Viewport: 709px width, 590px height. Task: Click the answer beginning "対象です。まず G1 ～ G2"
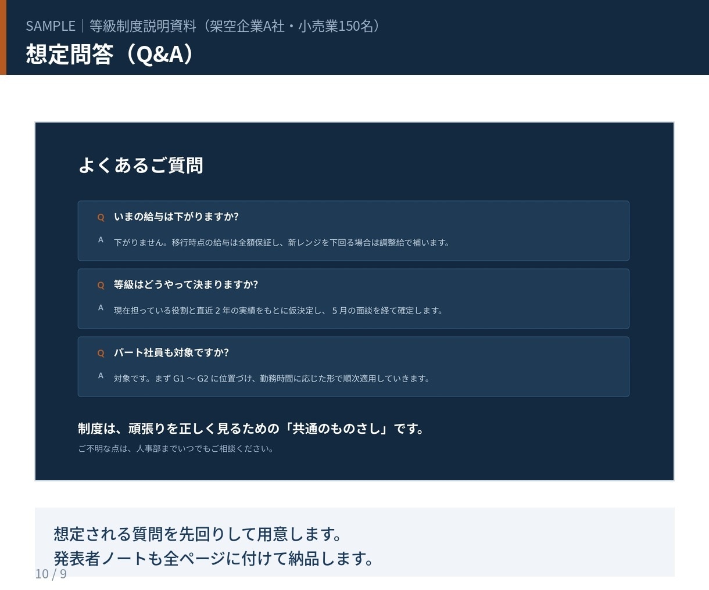click(272, 379)
